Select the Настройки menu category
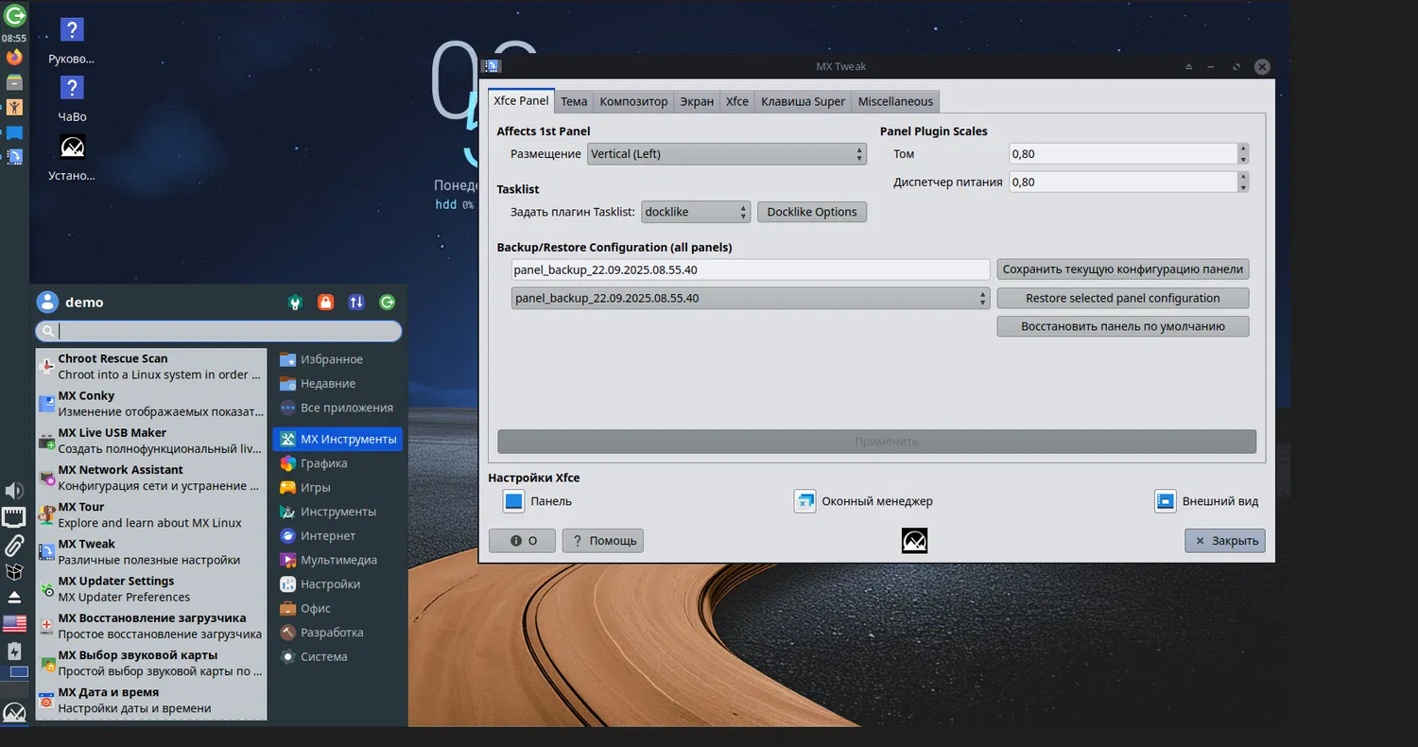This screenshot has width=1418, height=747. (330, 584)
